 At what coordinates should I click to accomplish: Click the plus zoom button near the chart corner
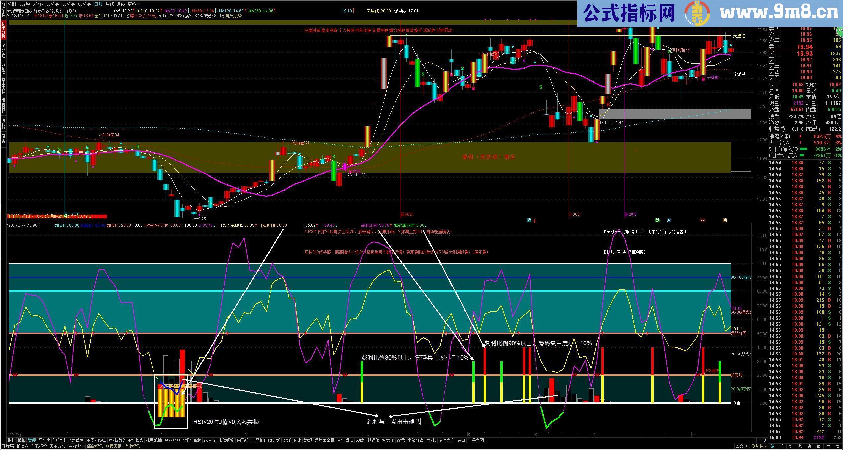click(x=754, y=440)
